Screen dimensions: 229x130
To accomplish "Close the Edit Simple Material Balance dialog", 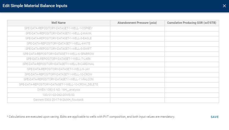I will coord(224,6).
